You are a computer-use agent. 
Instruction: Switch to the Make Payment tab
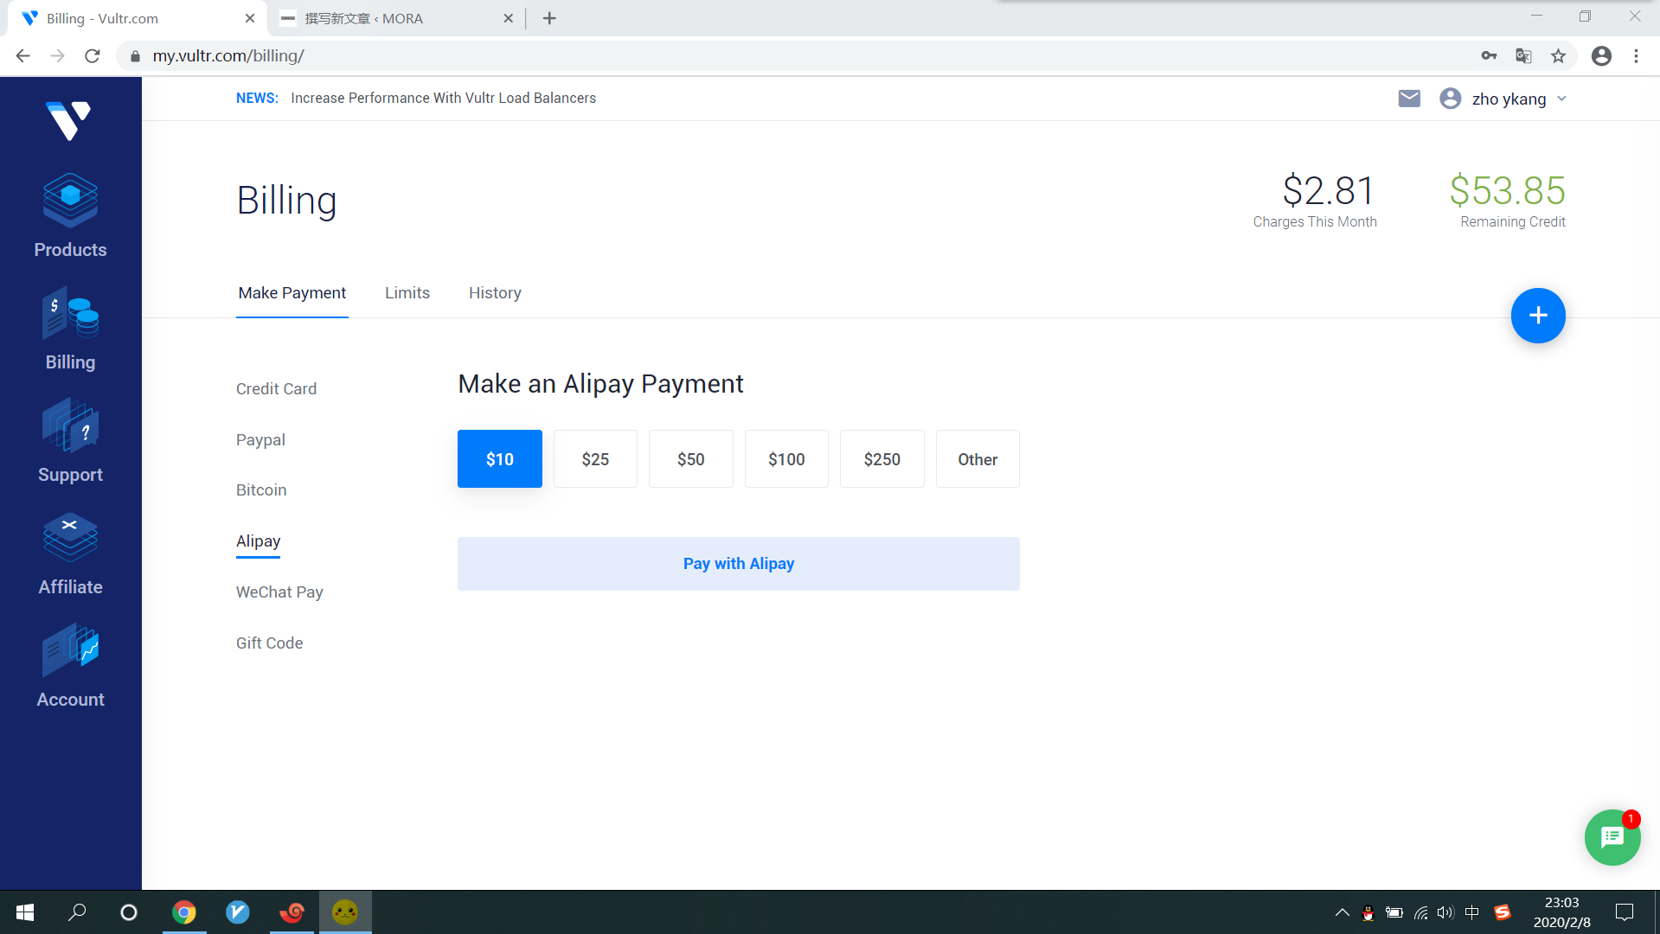click(x=292, y=293)
